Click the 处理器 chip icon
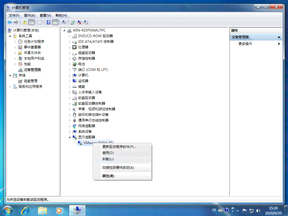 [x=74, y=47]
